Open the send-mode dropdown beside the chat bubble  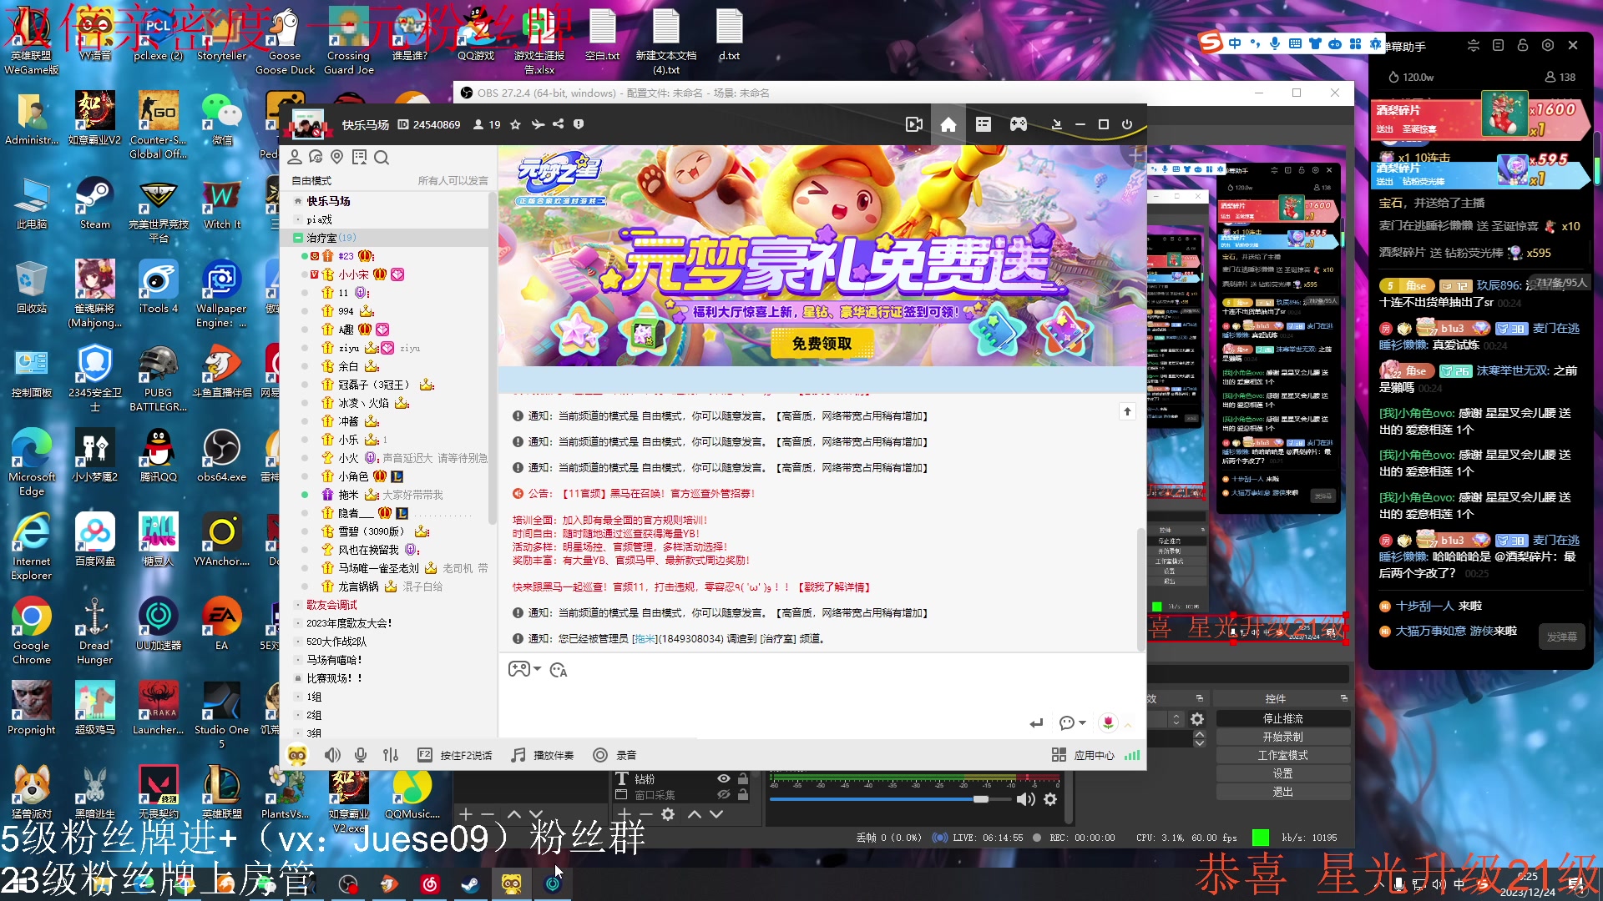point(1080,723)
